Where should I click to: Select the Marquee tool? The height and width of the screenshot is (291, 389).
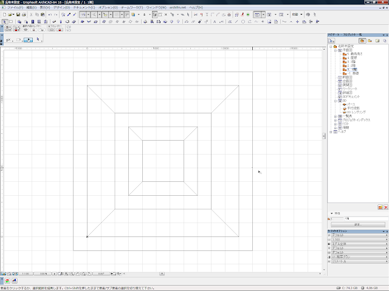(x=11, y=22)
